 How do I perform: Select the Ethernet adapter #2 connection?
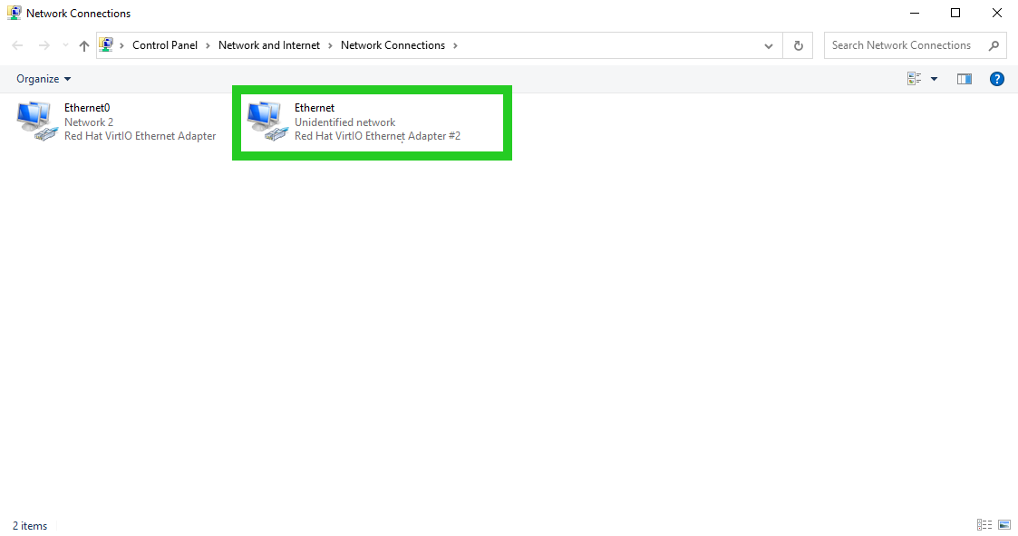[x=372, y=122]
